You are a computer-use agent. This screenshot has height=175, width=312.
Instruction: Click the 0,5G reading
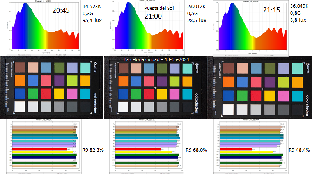(x=192, y=14)
